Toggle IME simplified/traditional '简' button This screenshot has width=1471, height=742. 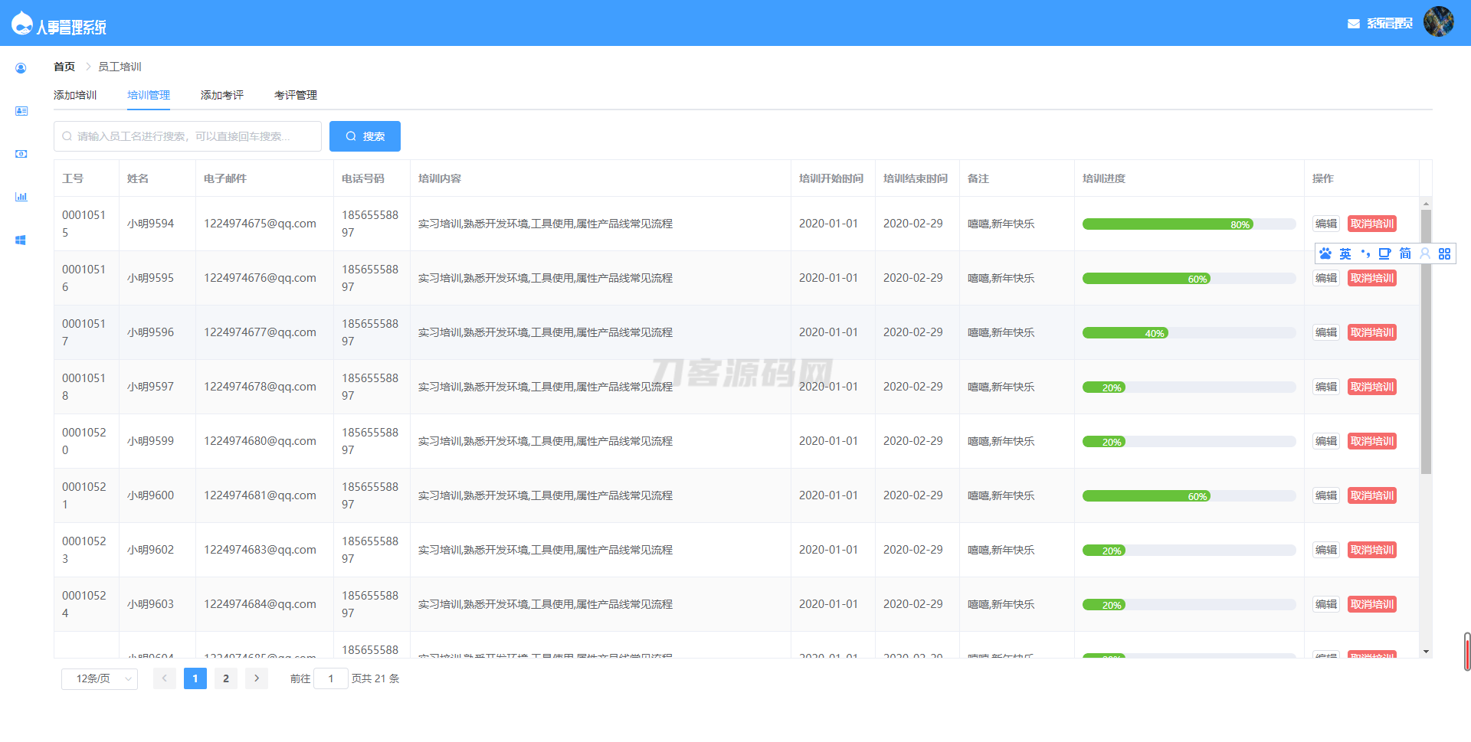[1405, 253]
